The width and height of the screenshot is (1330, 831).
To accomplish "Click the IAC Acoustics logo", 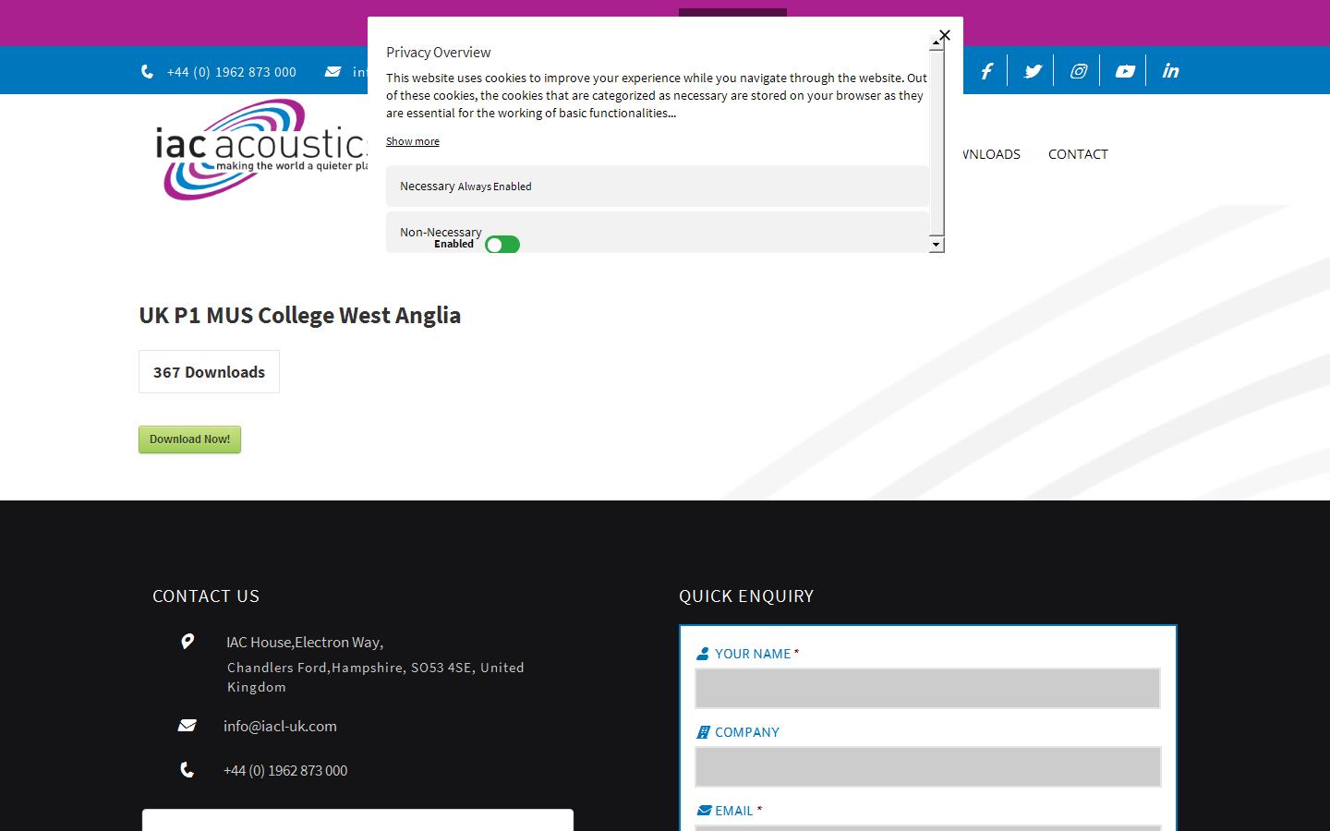I will click(x=260, y=150).
